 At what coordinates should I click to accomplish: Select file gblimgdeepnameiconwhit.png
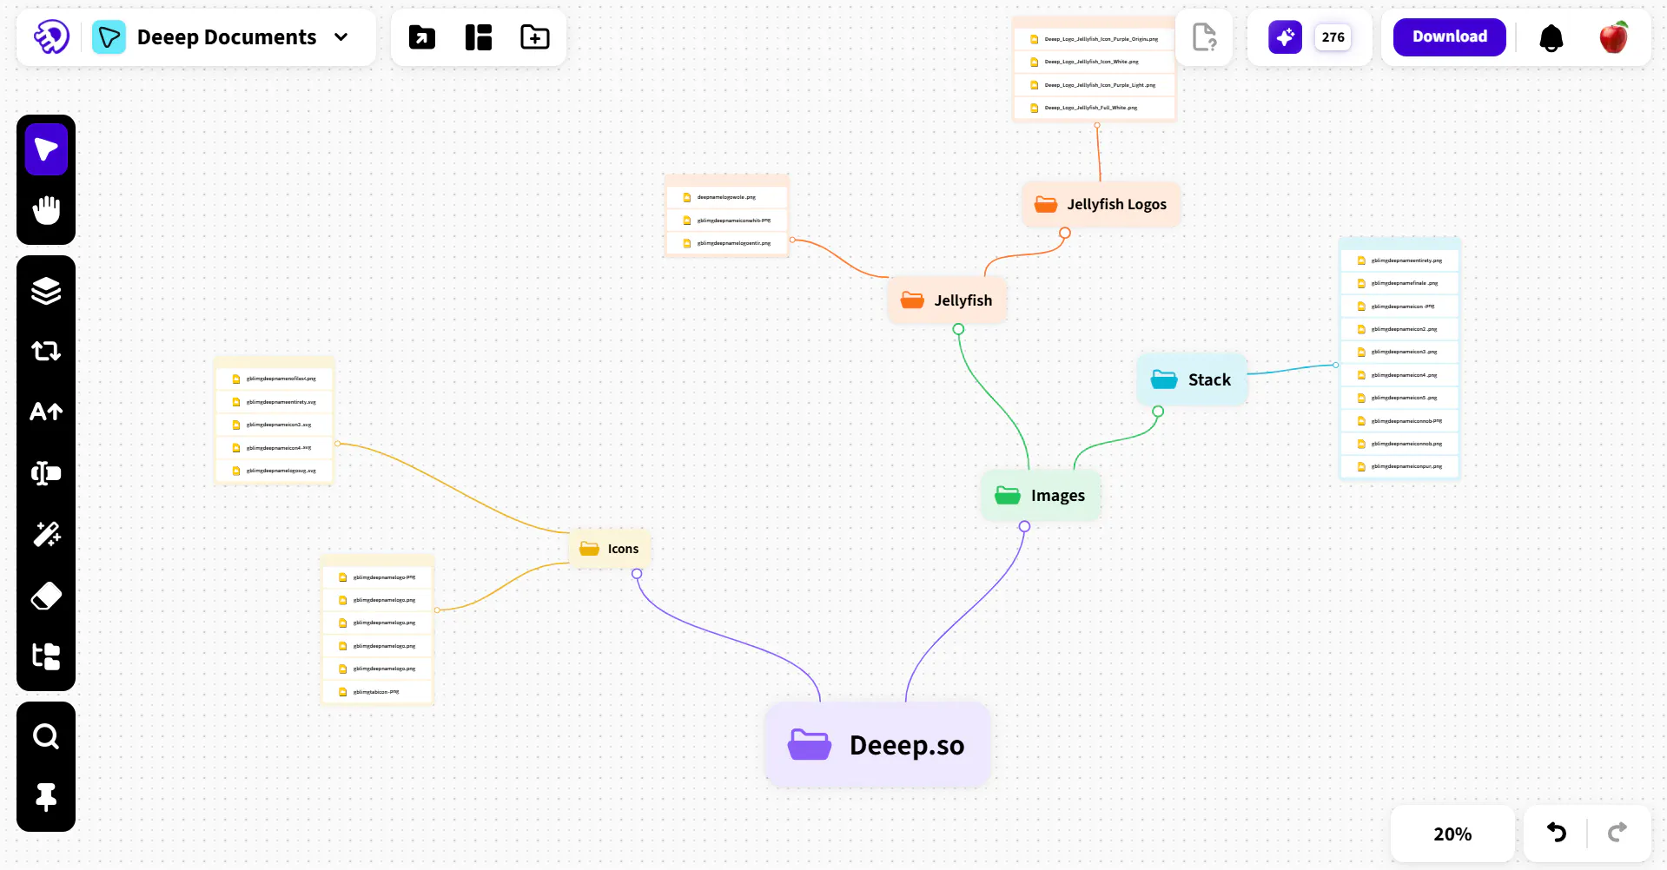coord(727,221)
